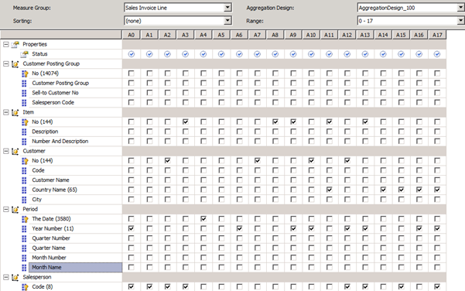Uncheck Salesperson Code (8) in column A1
The image size is (465, 291).
pos(149,286)
